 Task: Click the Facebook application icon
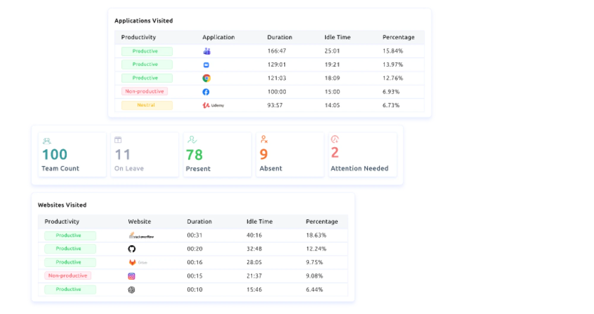(206, 92)
